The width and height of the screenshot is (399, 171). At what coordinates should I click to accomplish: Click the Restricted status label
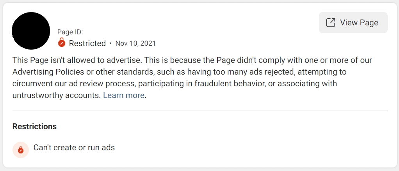point(87,43)
